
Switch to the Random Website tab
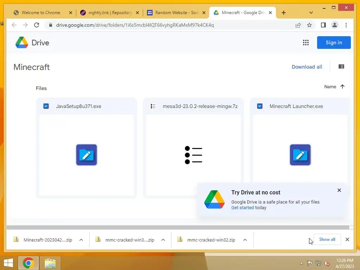point(177,13)
